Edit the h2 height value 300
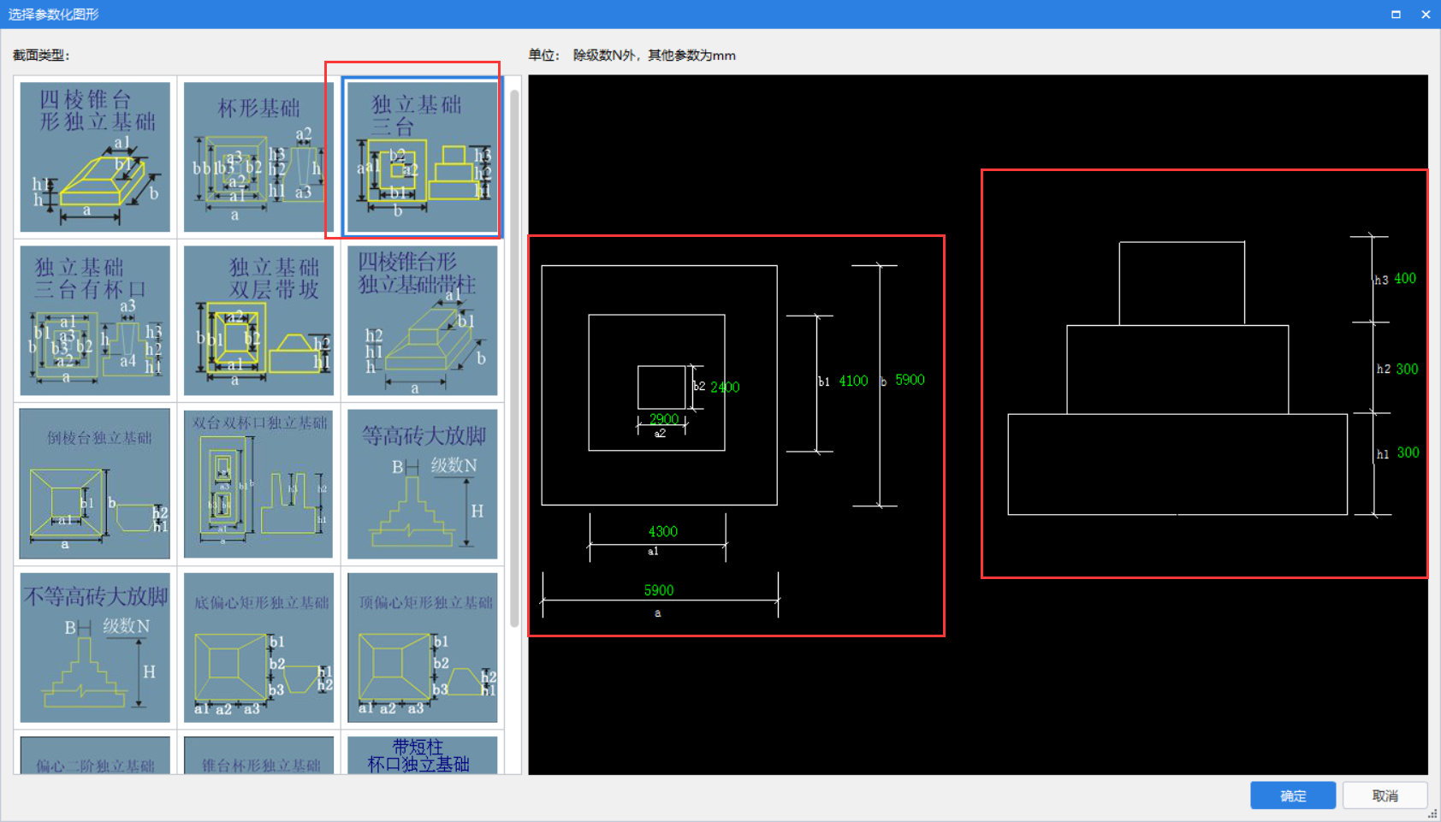 click(x=1408, y=369)
